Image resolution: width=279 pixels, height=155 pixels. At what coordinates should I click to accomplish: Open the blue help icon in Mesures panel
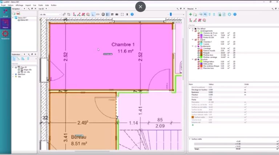tap(234, 15)
